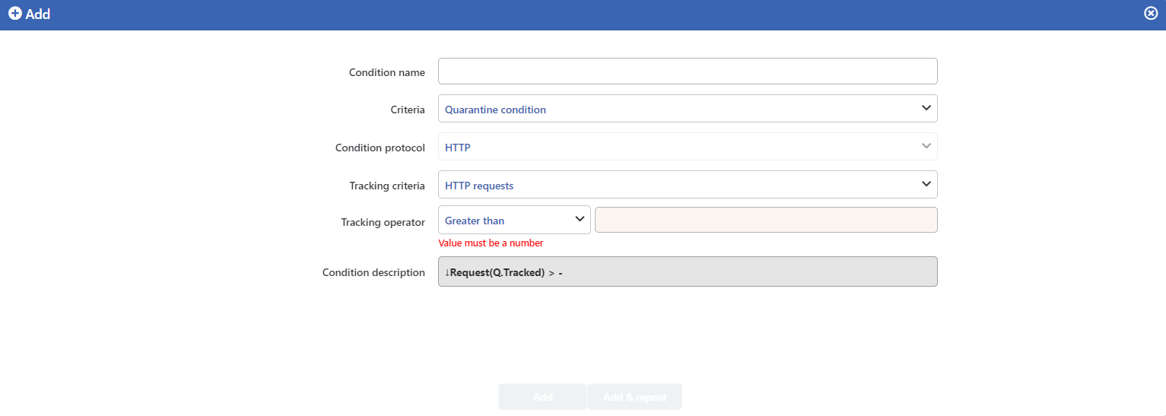This screenshot has width=1166, height=416.
Task: Close the Add dialog with the X icon
Action: point(1151,13)
